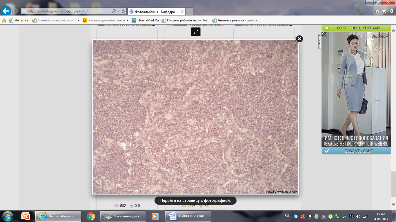Switch to Локальный диск Explorer window
Screen dimensions: 396x222
(x=123, y=216)
